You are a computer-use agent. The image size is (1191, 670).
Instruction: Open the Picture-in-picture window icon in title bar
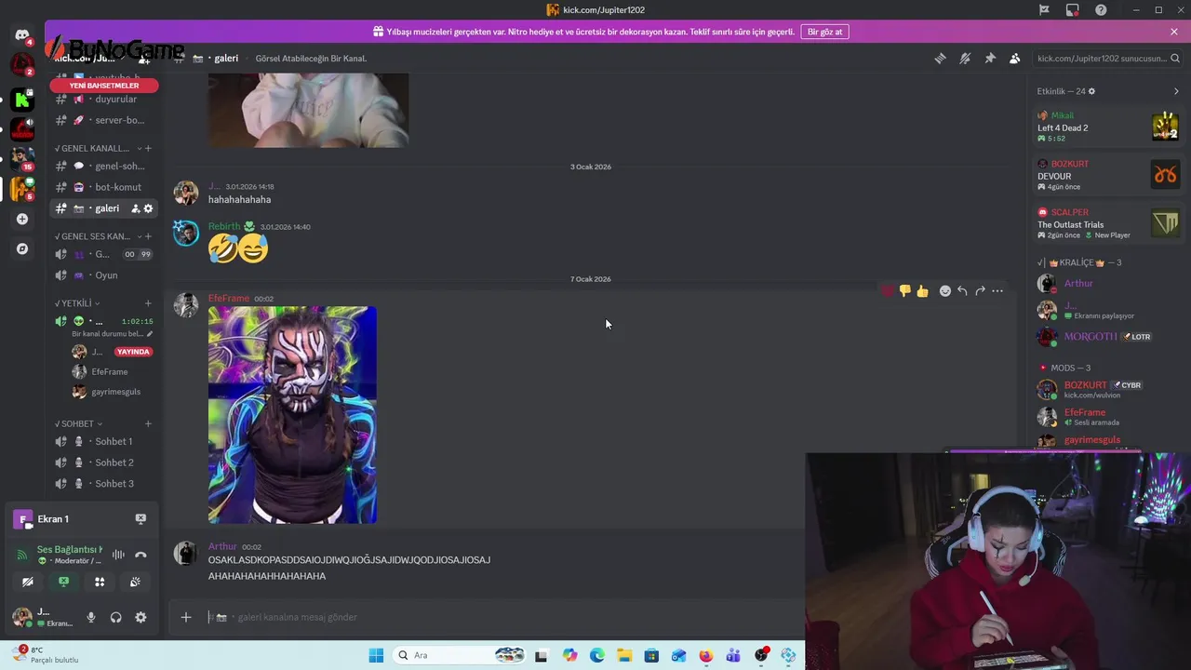point(1072,10)
